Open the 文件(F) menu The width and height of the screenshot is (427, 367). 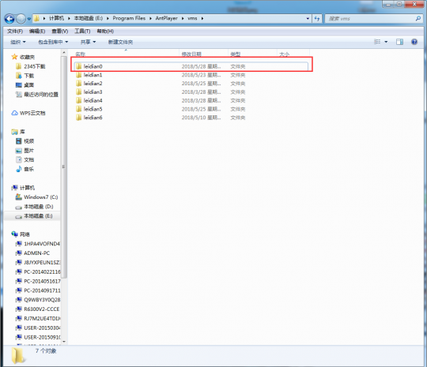[15, 32]
